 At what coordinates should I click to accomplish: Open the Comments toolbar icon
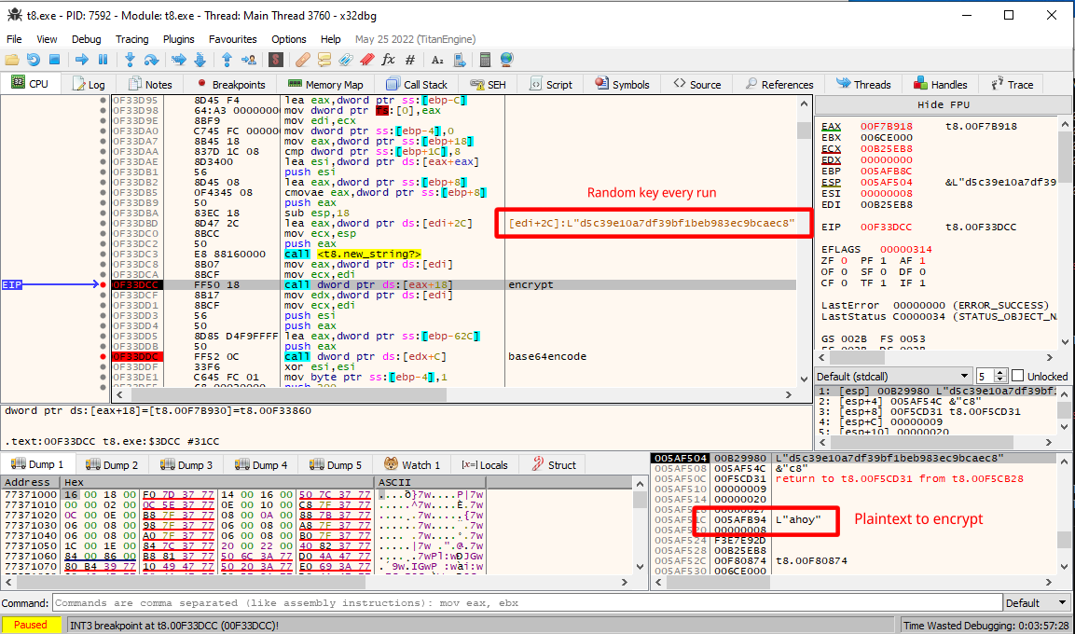click(x=324, y=60)
